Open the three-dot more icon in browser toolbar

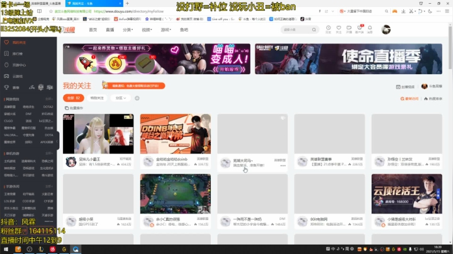(439, 11)
